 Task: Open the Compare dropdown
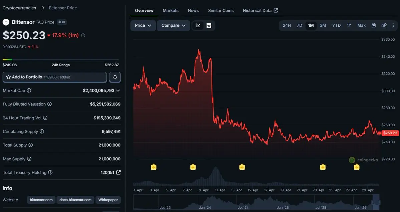(x=173, y=25)
